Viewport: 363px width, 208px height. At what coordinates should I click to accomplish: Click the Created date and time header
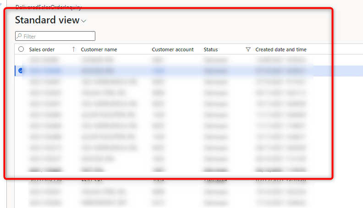point(280,49)
